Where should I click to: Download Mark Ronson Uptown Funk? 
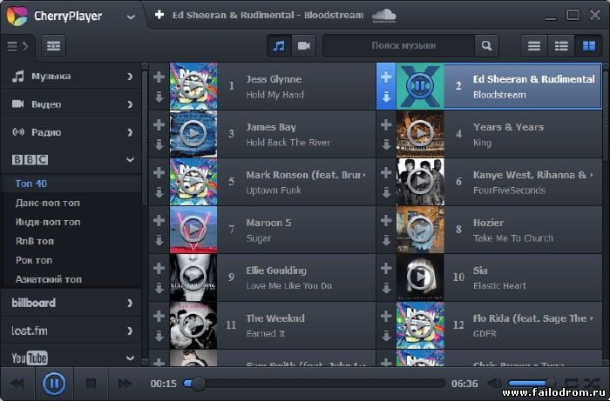click(x=159, y=192)
